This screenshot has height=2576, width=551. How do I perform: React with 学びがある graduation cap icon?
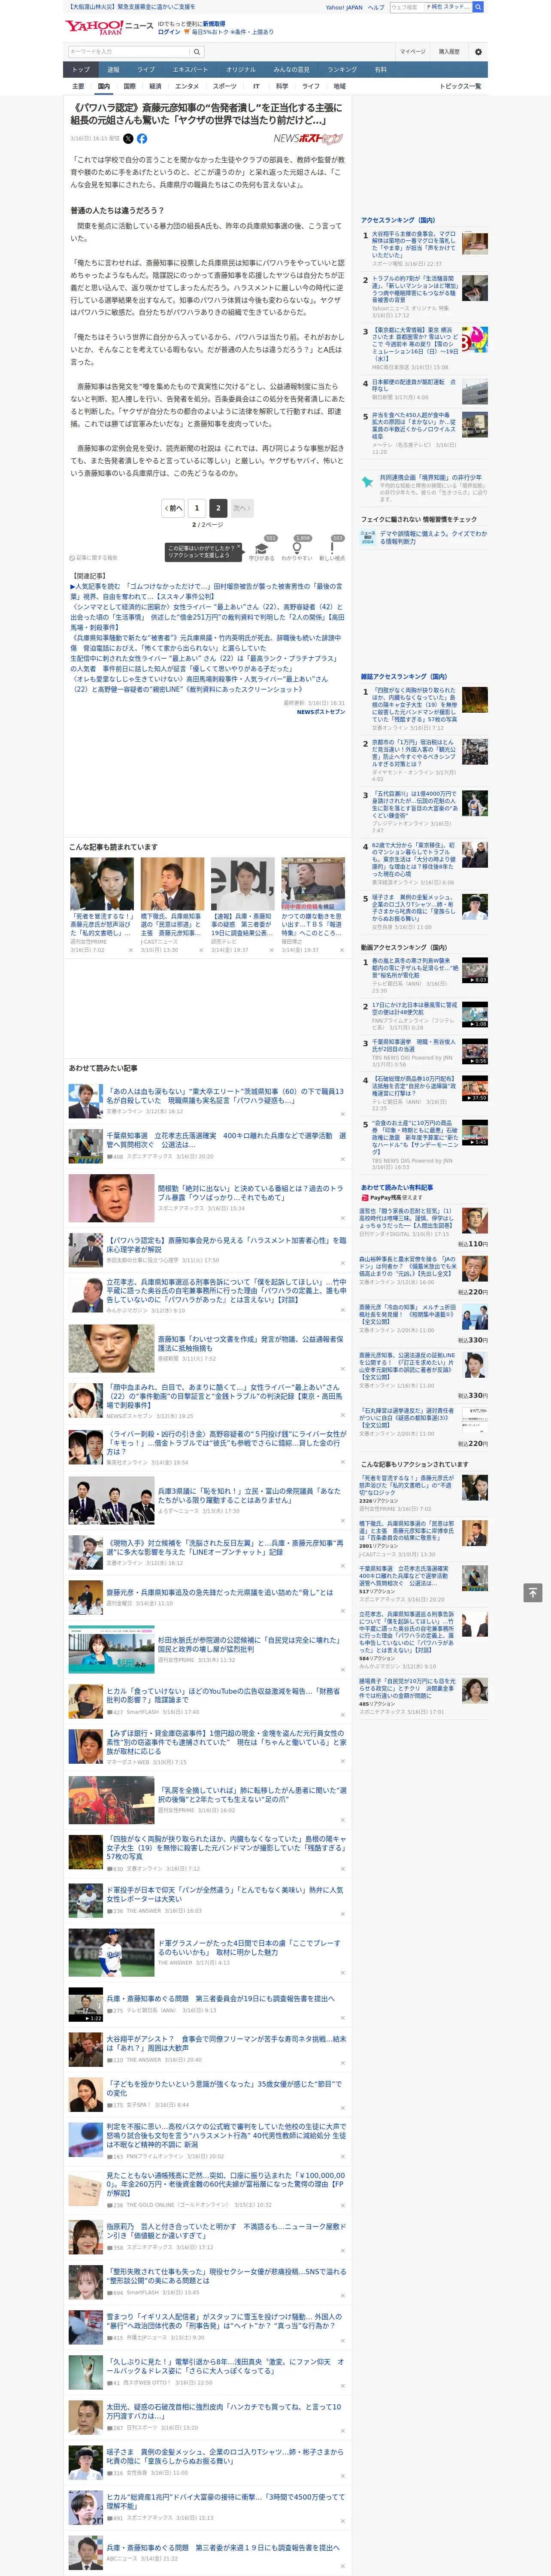coord(262,549)
